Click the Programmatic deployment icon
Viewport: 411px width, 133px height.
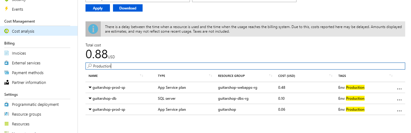tap(6, 104)
